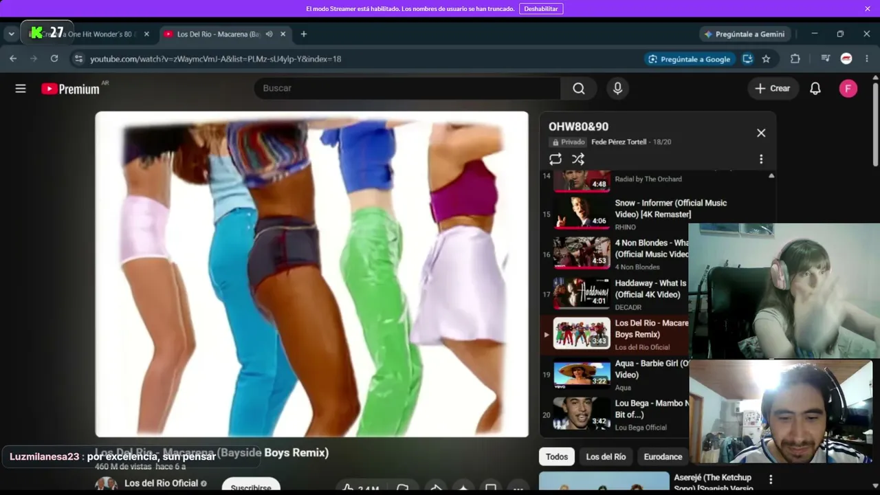
Task: Click the Lou Bega Official channel name
Action: 641,428
